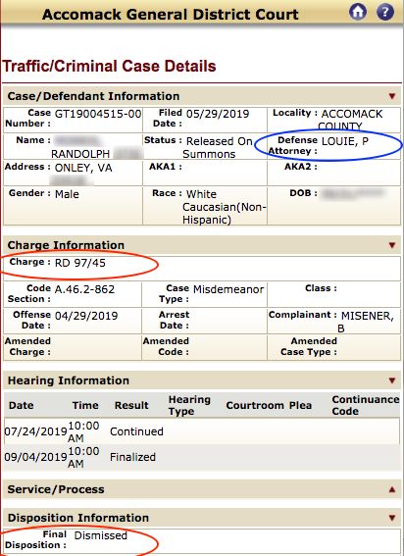
Task: Collapse Charge Information section arrow
Action: [x=392, y=245]
